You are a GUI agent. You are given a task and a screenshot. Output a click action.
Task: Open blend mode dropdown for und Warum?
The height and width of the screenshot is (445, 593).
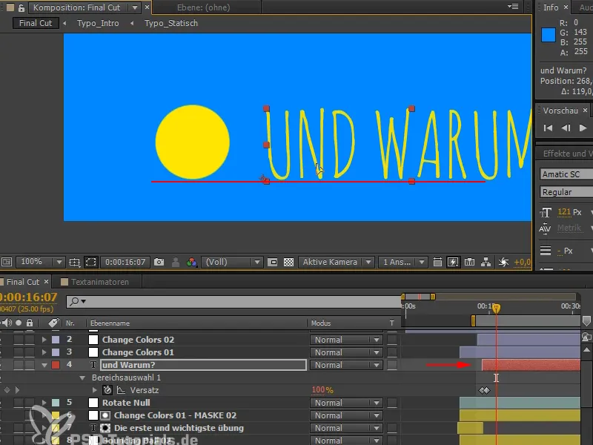click(346, 365)
